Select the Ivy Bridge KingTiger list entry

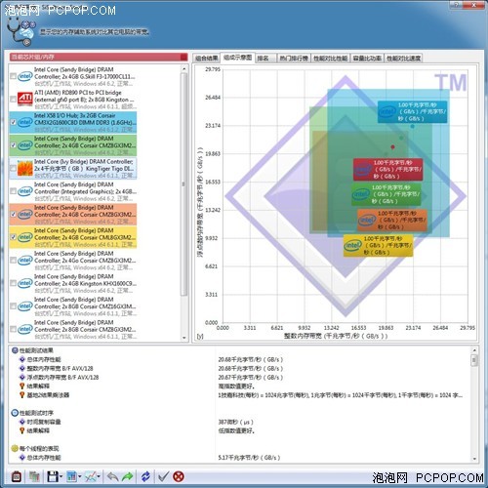[73, 168]
